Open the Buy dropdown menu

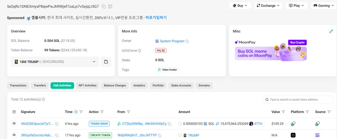click(240, 6)
